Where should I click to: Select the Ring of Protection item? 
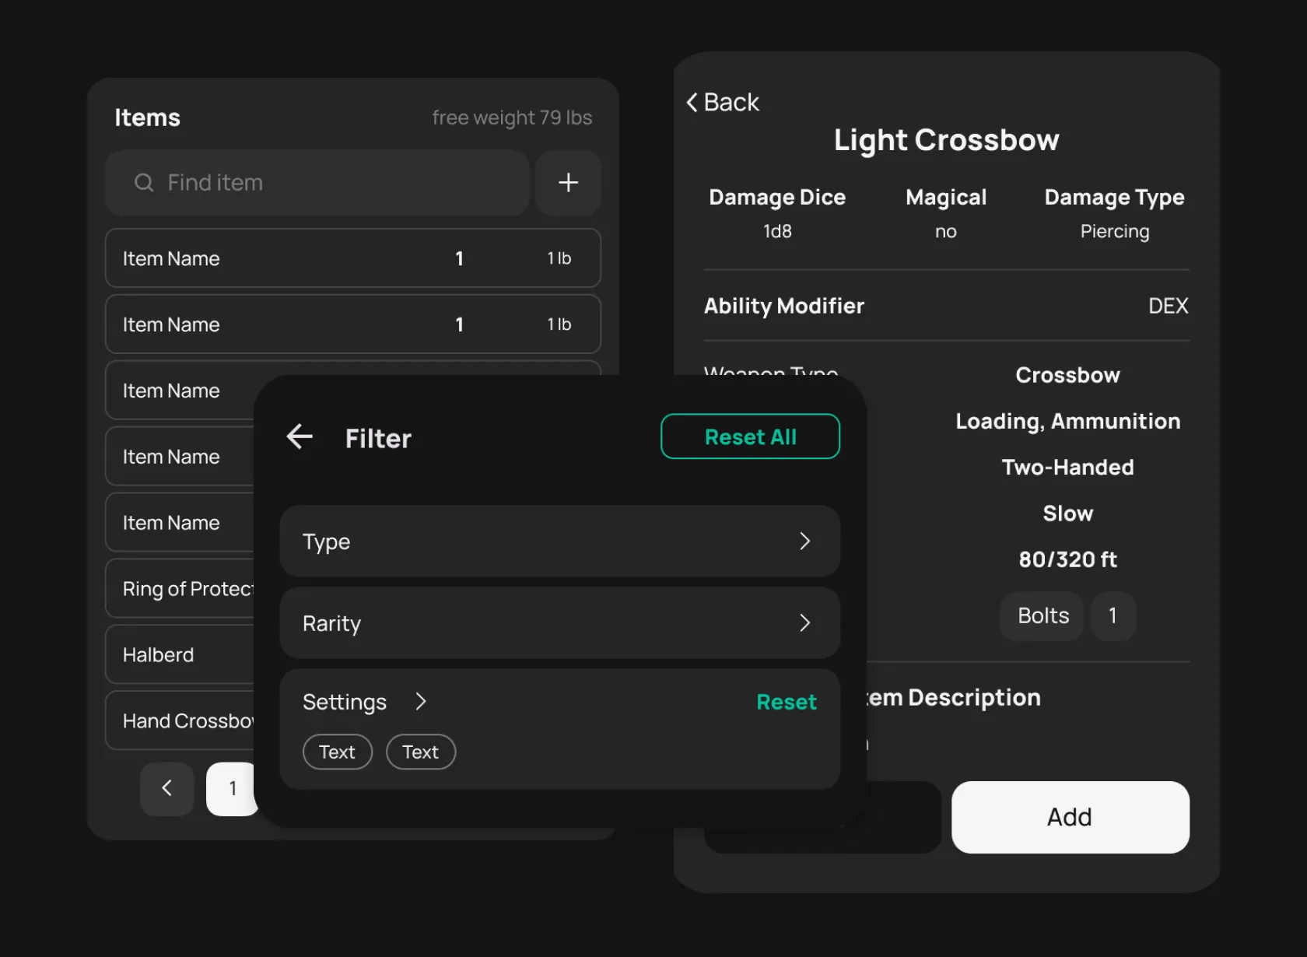pyautogui.click(x=180, y=589)
